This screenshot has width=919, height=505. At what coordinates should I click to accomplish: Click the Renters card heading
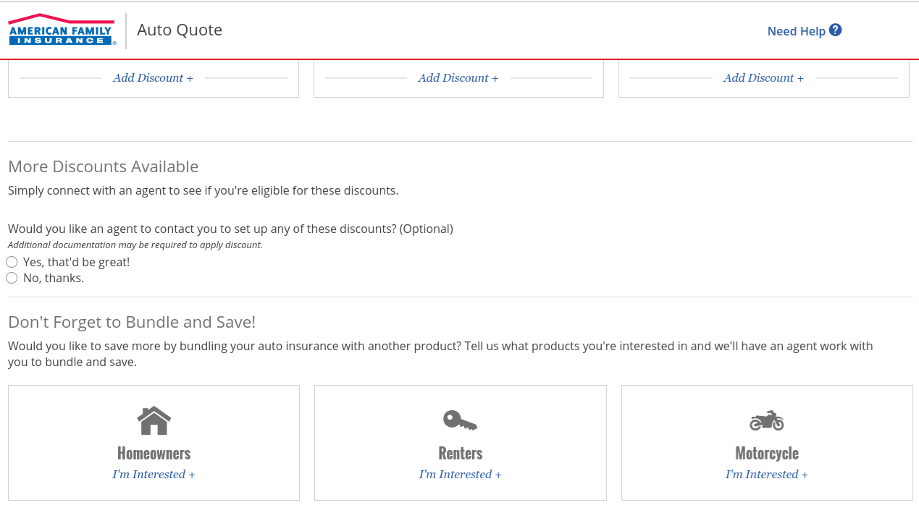click(x=460, y=454)
